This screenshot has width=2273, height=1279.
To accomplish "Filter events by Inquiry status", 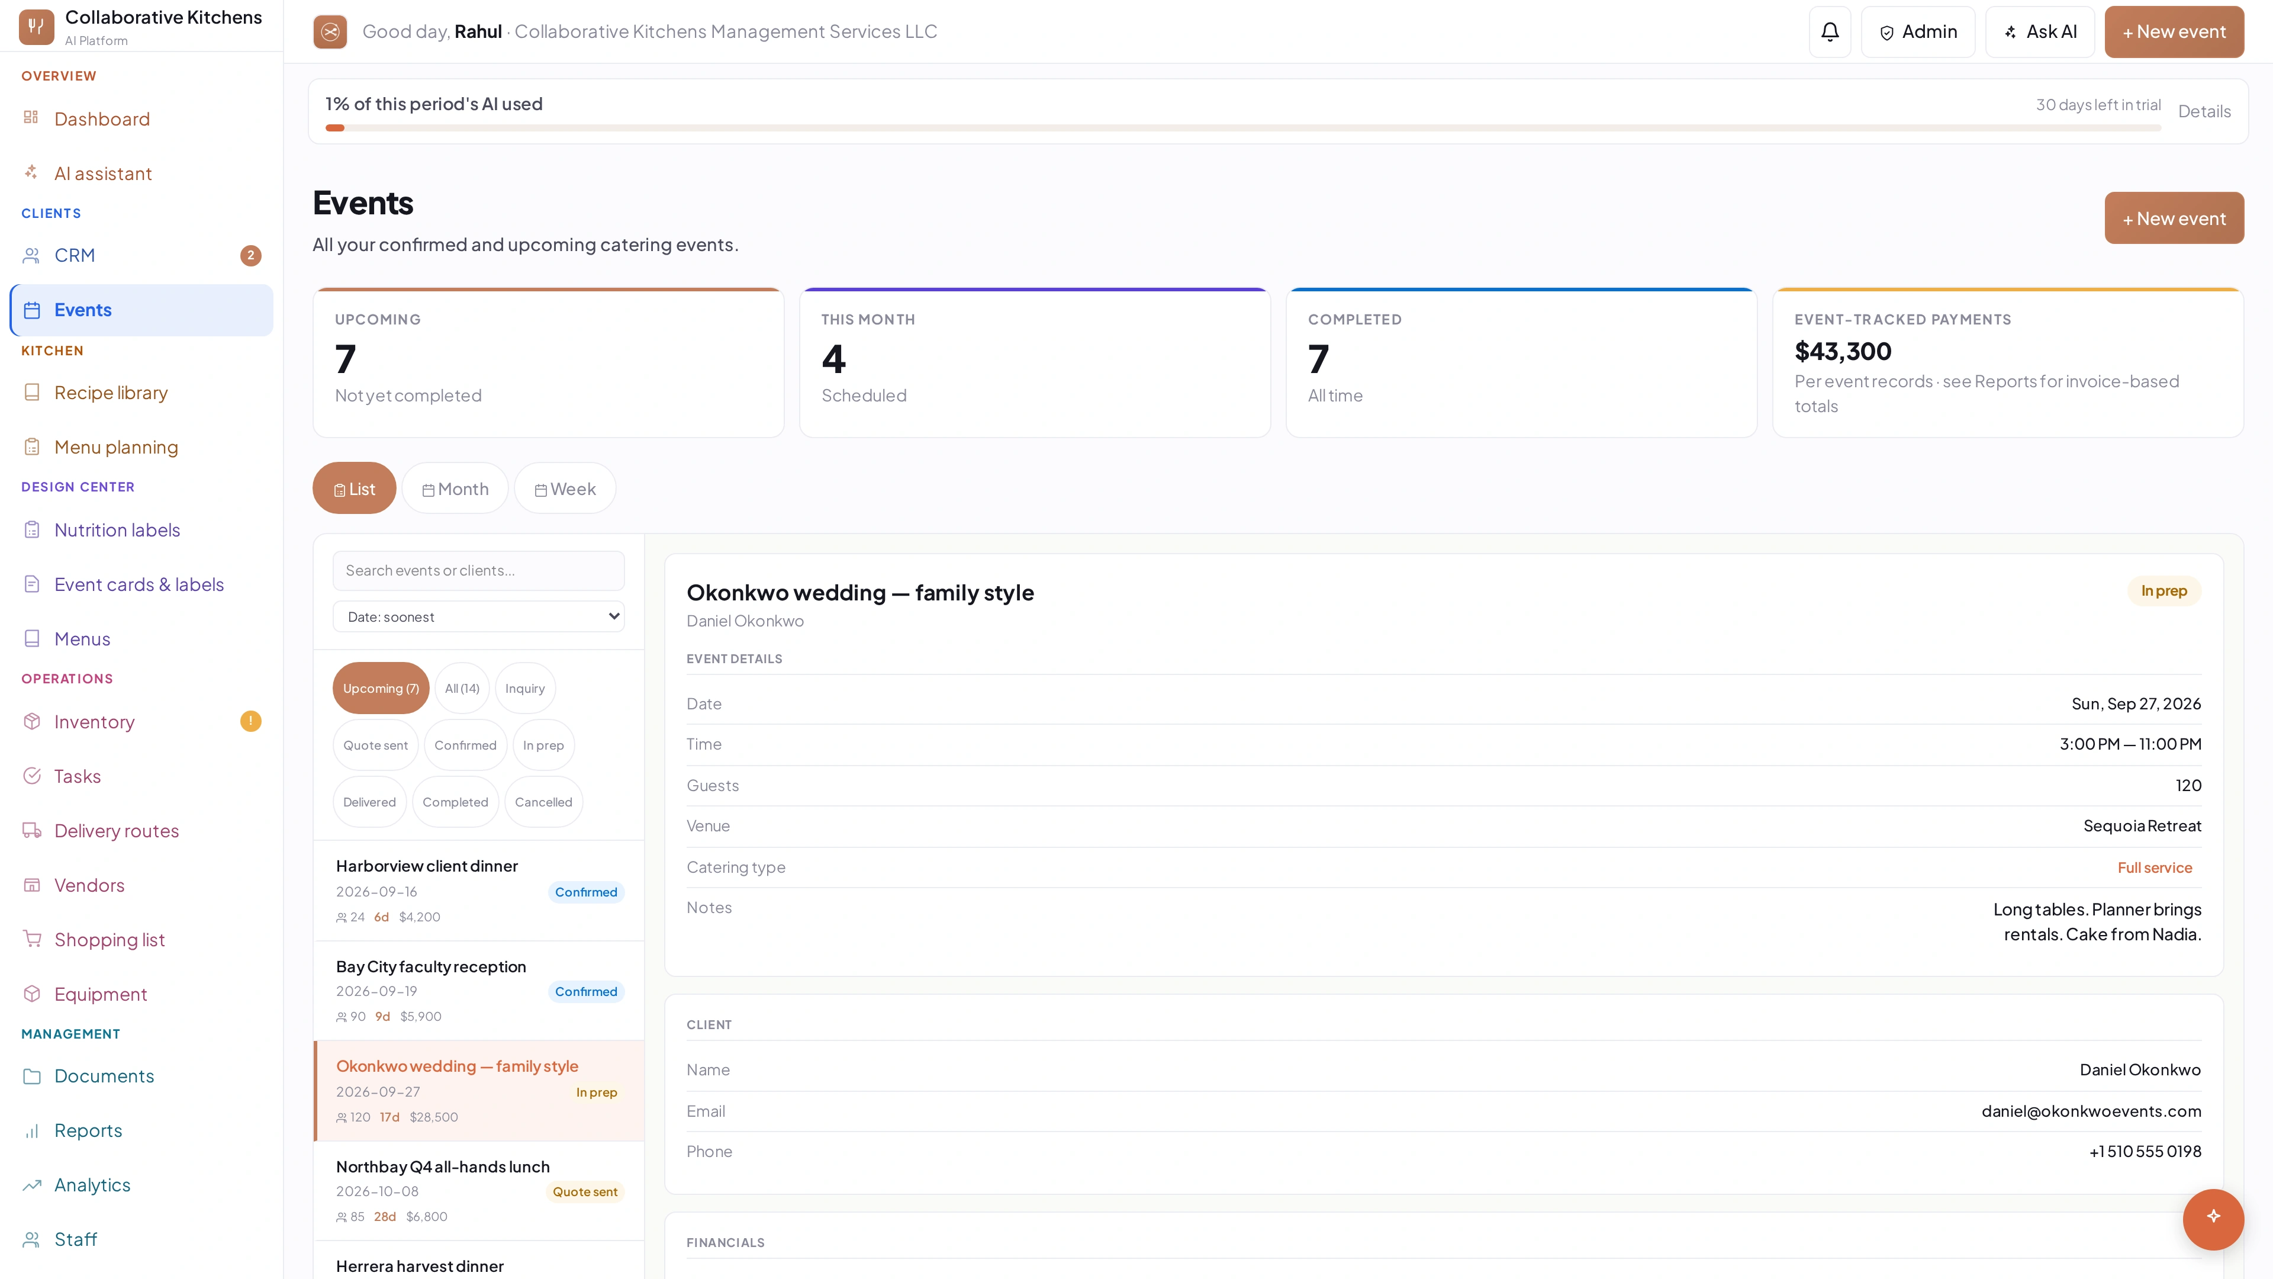I will point(525,689).
